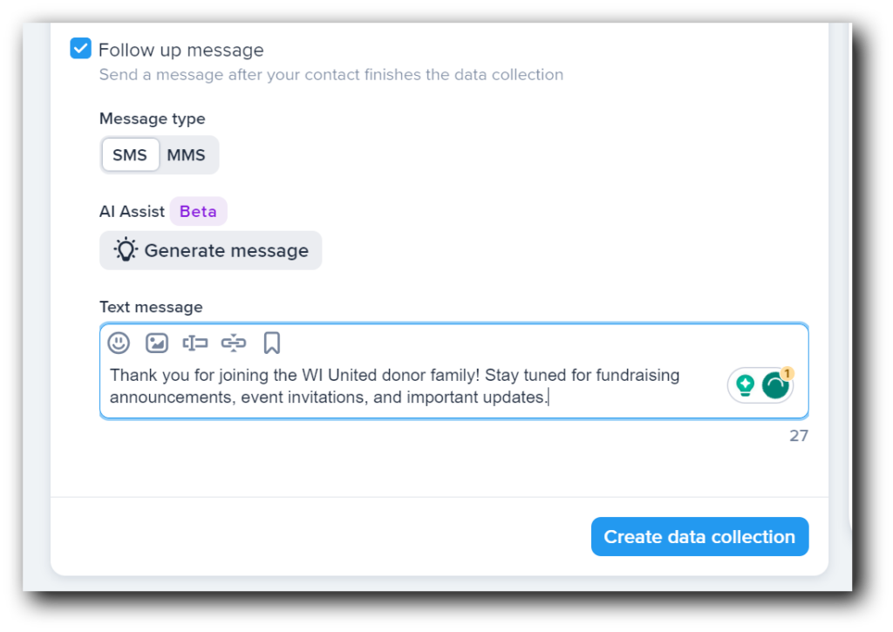Insert an image using the picture icon
893x632 pixels.
157,343
